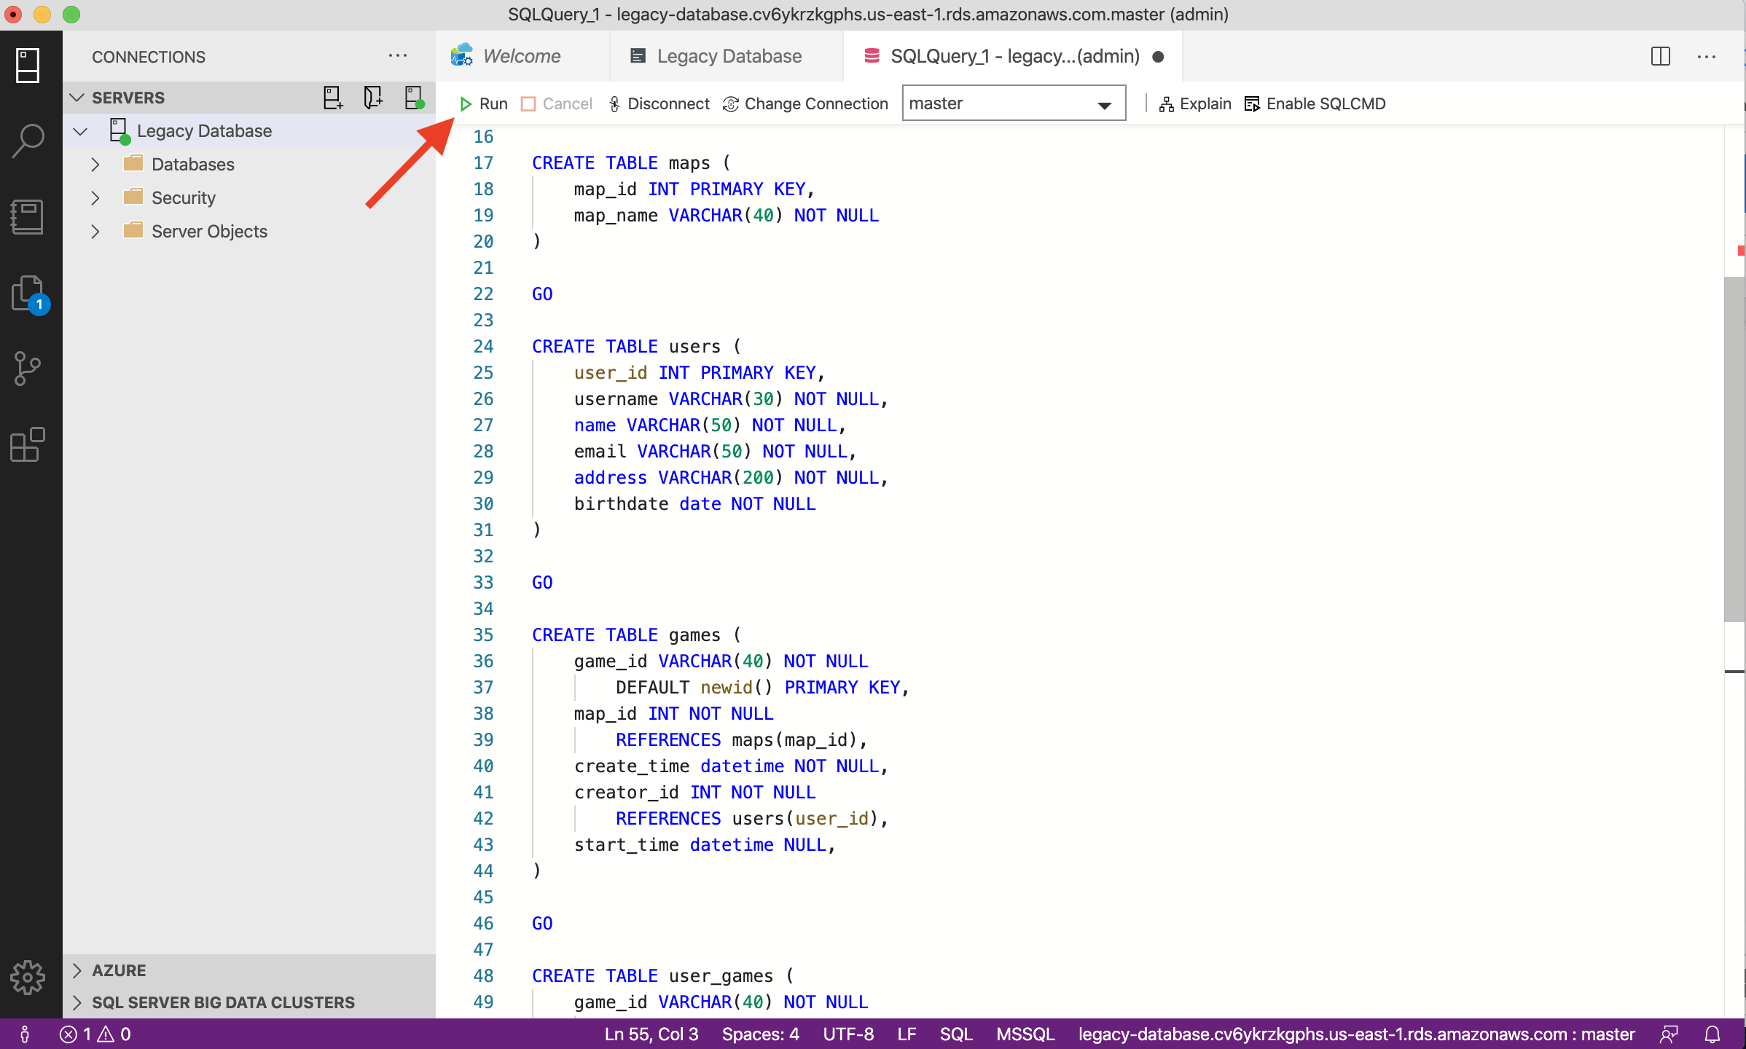
Task: Click the Change Connection icon
Action: point(729,103)
